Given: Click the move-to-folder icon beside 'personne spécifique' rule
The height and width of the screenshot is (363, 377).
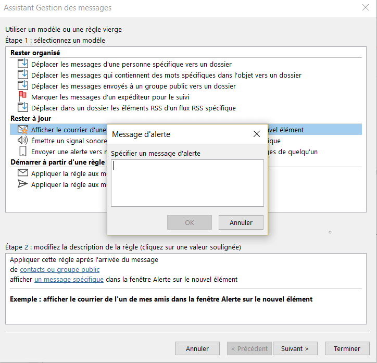Looking at the screenshot, I should click(23, 64).
